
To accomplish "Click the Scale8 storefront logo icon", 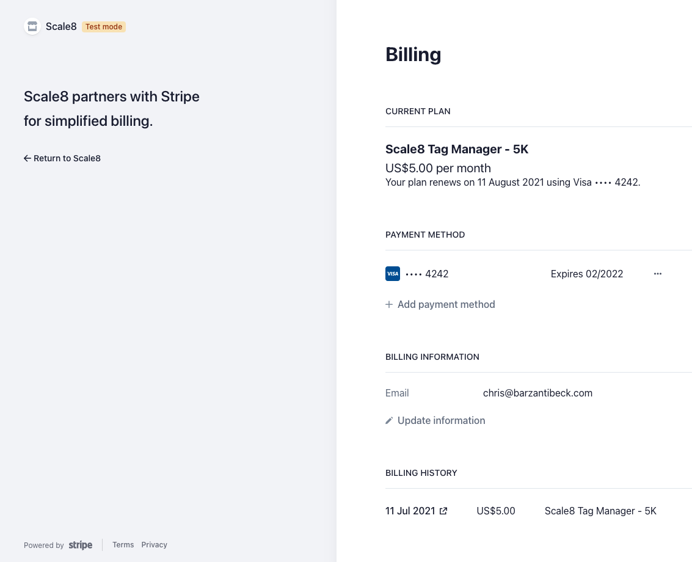I will (x=32, y=26).
